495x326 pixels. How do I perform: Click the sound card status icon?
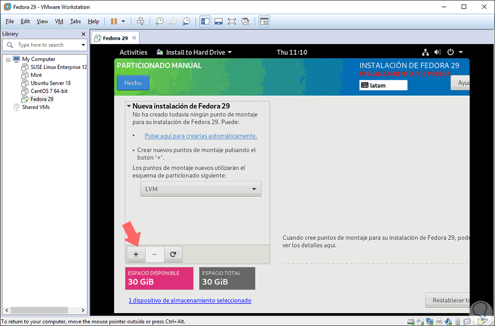(448, 321)
